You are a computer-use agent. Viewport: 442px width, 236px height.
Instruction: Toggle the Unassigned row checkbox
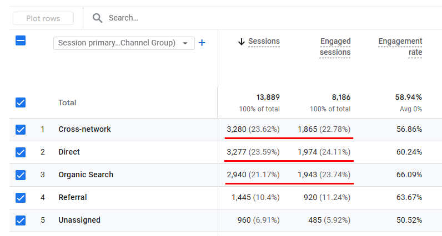tap(21, 220)
